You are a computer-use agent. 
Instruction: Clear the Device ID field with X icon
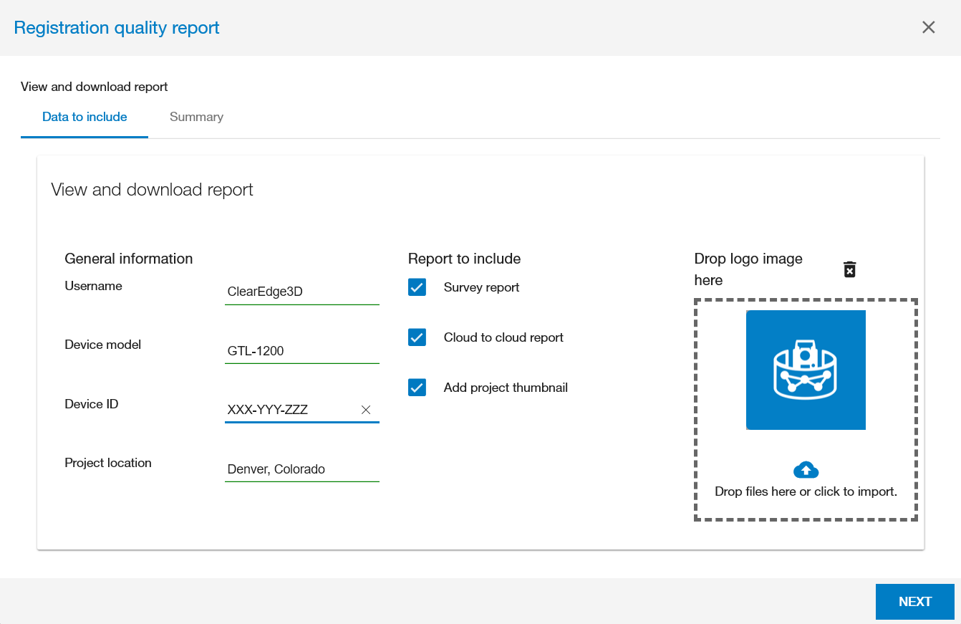[x=366, y=410]
